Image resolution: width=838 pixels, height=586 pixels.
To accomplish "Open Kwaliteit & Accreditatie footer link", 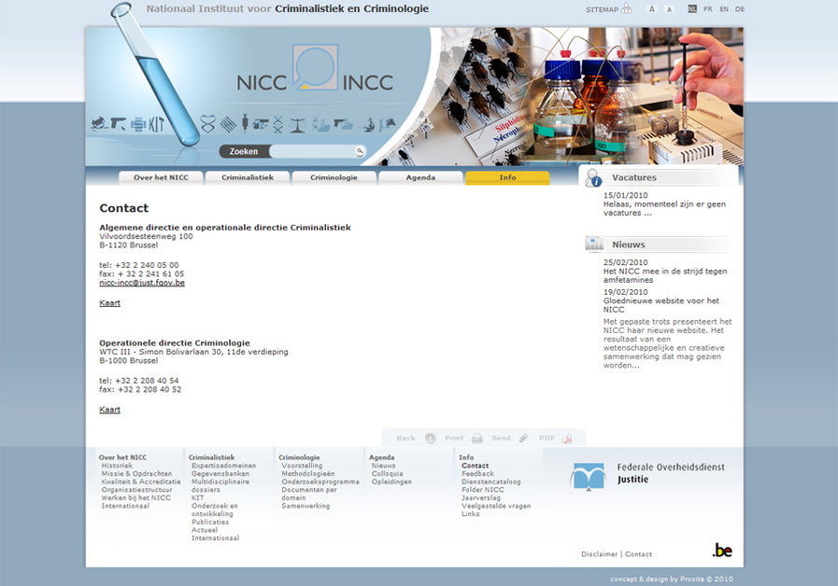I will point(141,481).
